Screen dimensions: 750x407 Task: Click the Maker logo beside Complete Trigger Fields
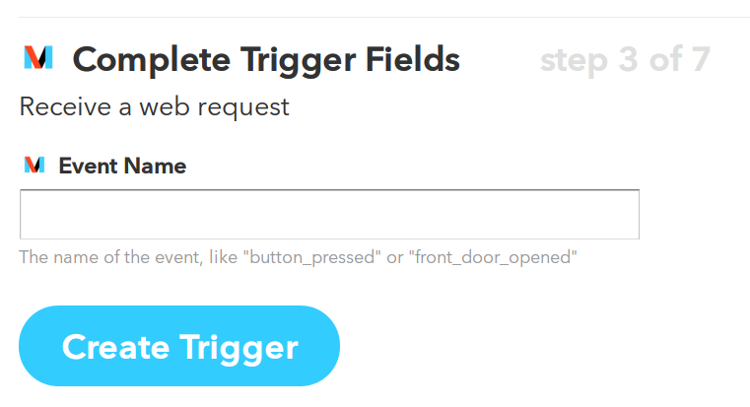[38, 59]
